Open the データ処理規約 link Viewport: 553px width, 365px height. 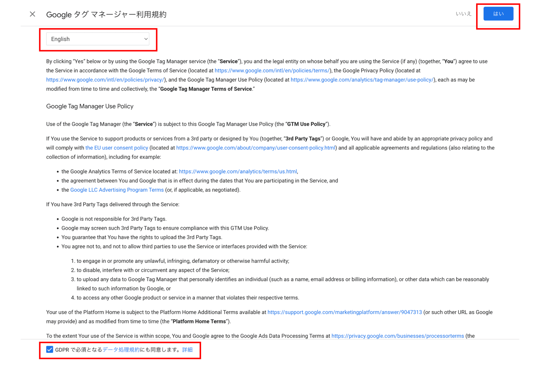pyautogui.click(x=121, y=349)
